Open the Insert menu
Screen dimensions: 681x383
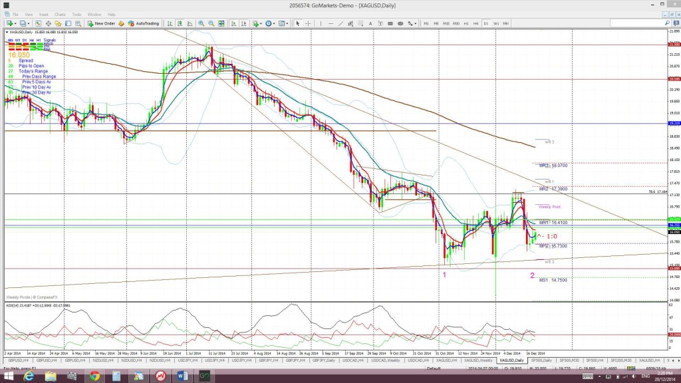click(x=43, y=15)
